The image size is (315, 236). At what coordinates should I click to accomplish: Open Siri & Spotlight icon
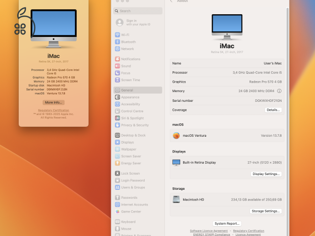(x=118, y=118)
